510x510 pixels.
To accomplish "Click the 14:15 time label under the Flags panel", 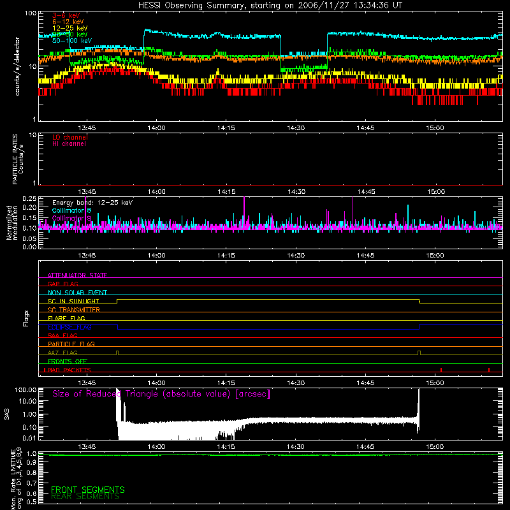I will (x=226, y=383).
